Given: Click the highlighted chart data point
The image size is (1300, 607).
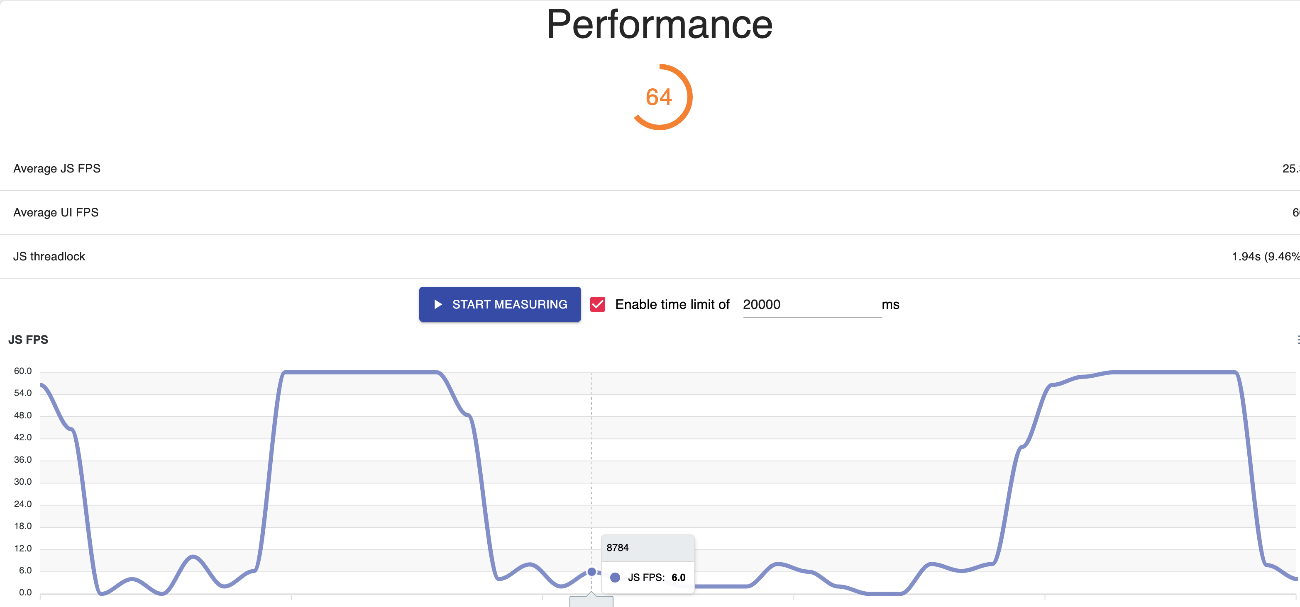Looking at the screenshot, I should (591, 572).
